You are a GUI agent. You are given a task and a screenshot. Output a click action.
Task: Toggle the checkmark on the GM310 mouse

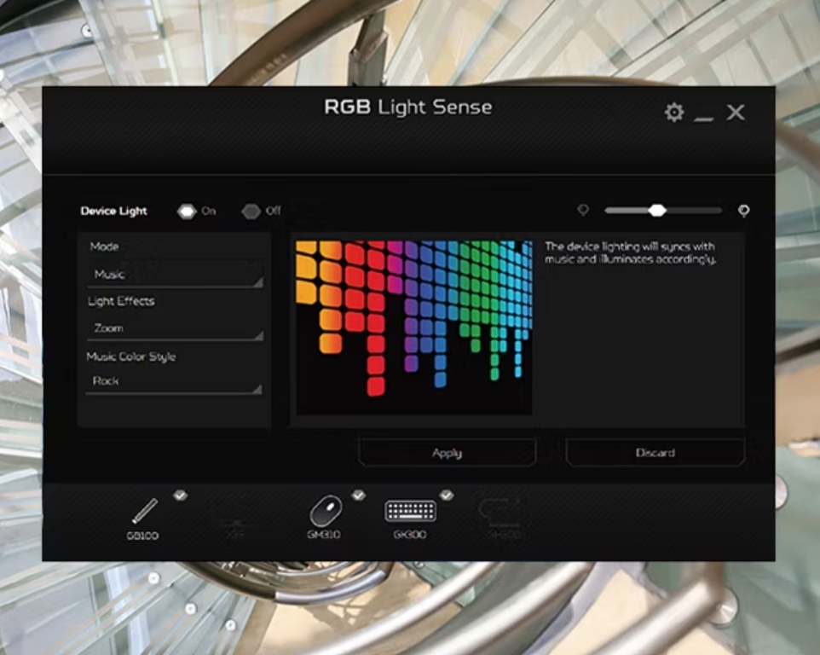tap(358, 495)
